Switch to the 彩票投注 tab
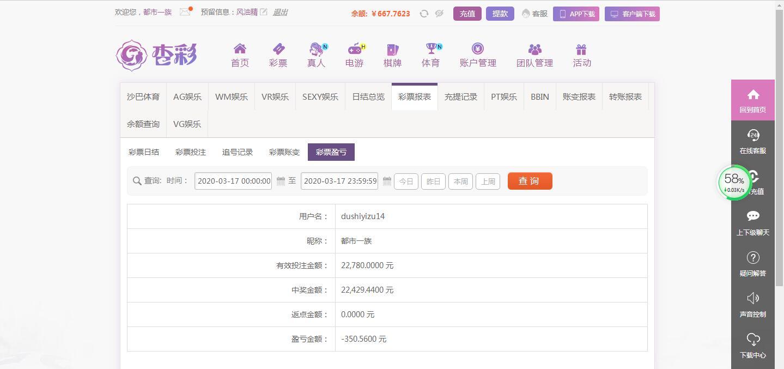Viewport: 784px width, 369px height. 190,152
